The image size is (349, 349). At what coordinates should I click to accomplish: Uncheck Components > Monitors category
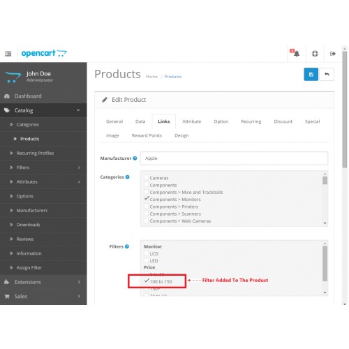[x=147, y=199]
